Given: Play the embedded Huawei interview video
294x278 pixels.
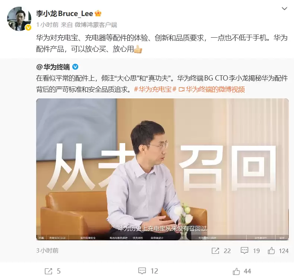Looking at the screenshot, I should pos(162,169).
